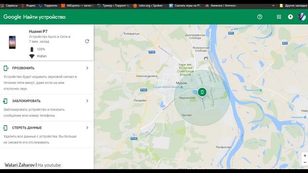The image size is (308, 173).
Task: Open the Скачать игры на PC bookmark
Action: 185,5
